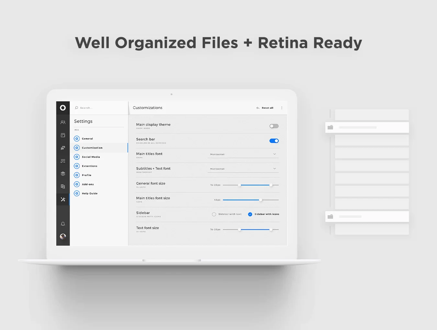This screenshot has height=330, width=437.
Task: Click the left handle of General font size slider
Action: (x=240, y=185)
